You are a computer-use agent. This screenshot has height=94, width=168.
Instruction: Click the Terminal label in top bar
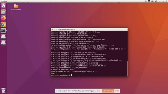pos(4,1)
